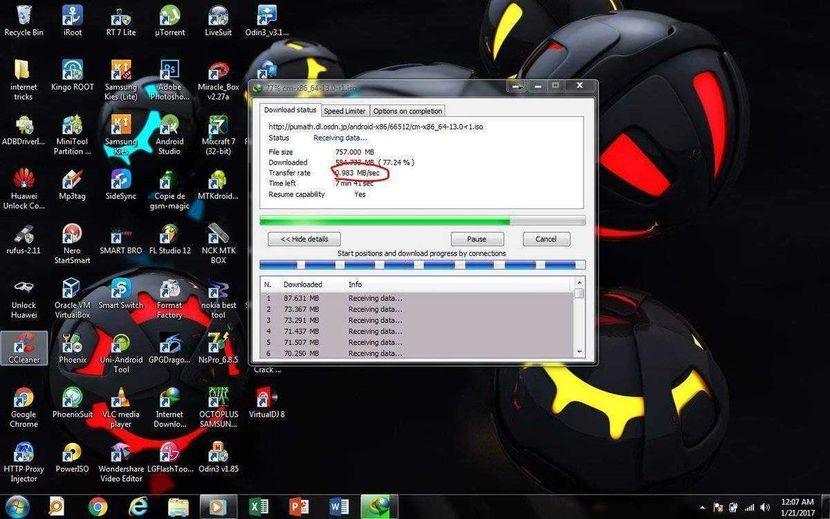Open Oracle VM VirtualBox shortcut
Image resolution: width=830 pixels, height=519 pixels.
coord(72,298)
